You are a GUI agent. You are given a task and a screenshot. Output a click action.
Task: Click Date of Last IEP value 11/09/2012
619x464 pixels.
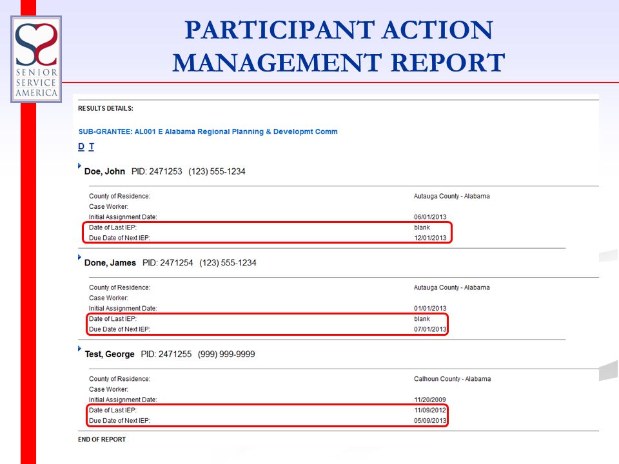(x=430, y=410)
